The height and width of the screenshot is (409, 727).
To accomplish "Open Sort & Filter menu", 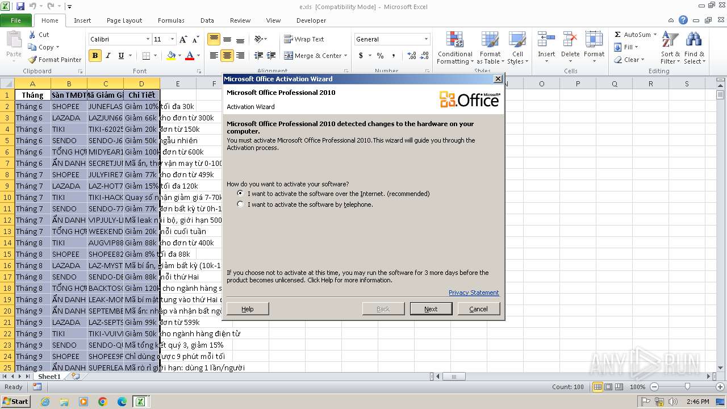I will click(x=670, y=48).
